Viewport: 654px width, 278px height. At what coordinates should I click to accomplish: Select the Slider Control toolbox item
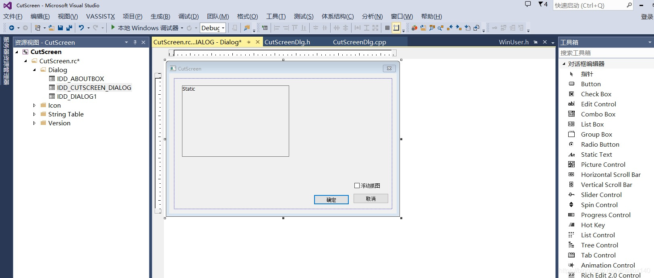click(601, 195)
